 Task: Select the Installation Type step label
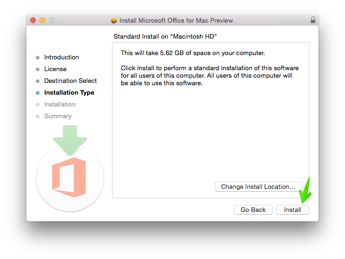coord(69,93)
